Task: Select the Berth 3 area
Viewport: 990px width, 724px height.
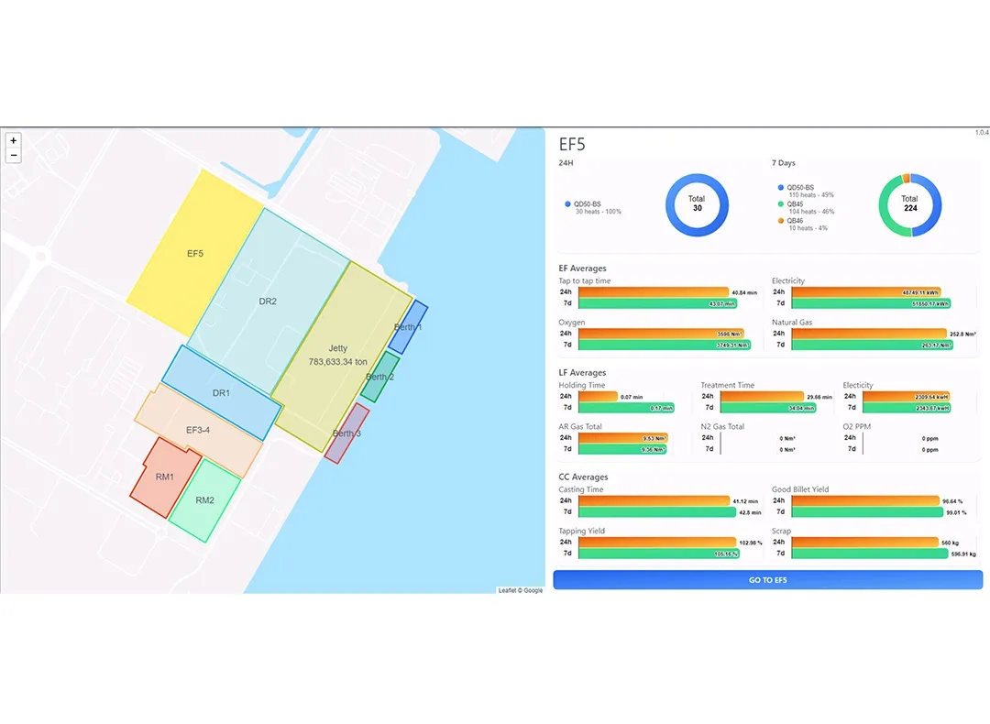Action: click(346, 433)
